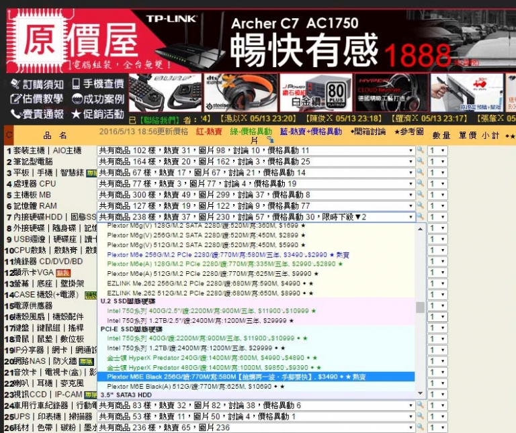Image resolution: width=516 pixels, height=433 pixels.
Task: Click search icon for 車用行車紀錄器 row
Action: [x=420, y=405]
